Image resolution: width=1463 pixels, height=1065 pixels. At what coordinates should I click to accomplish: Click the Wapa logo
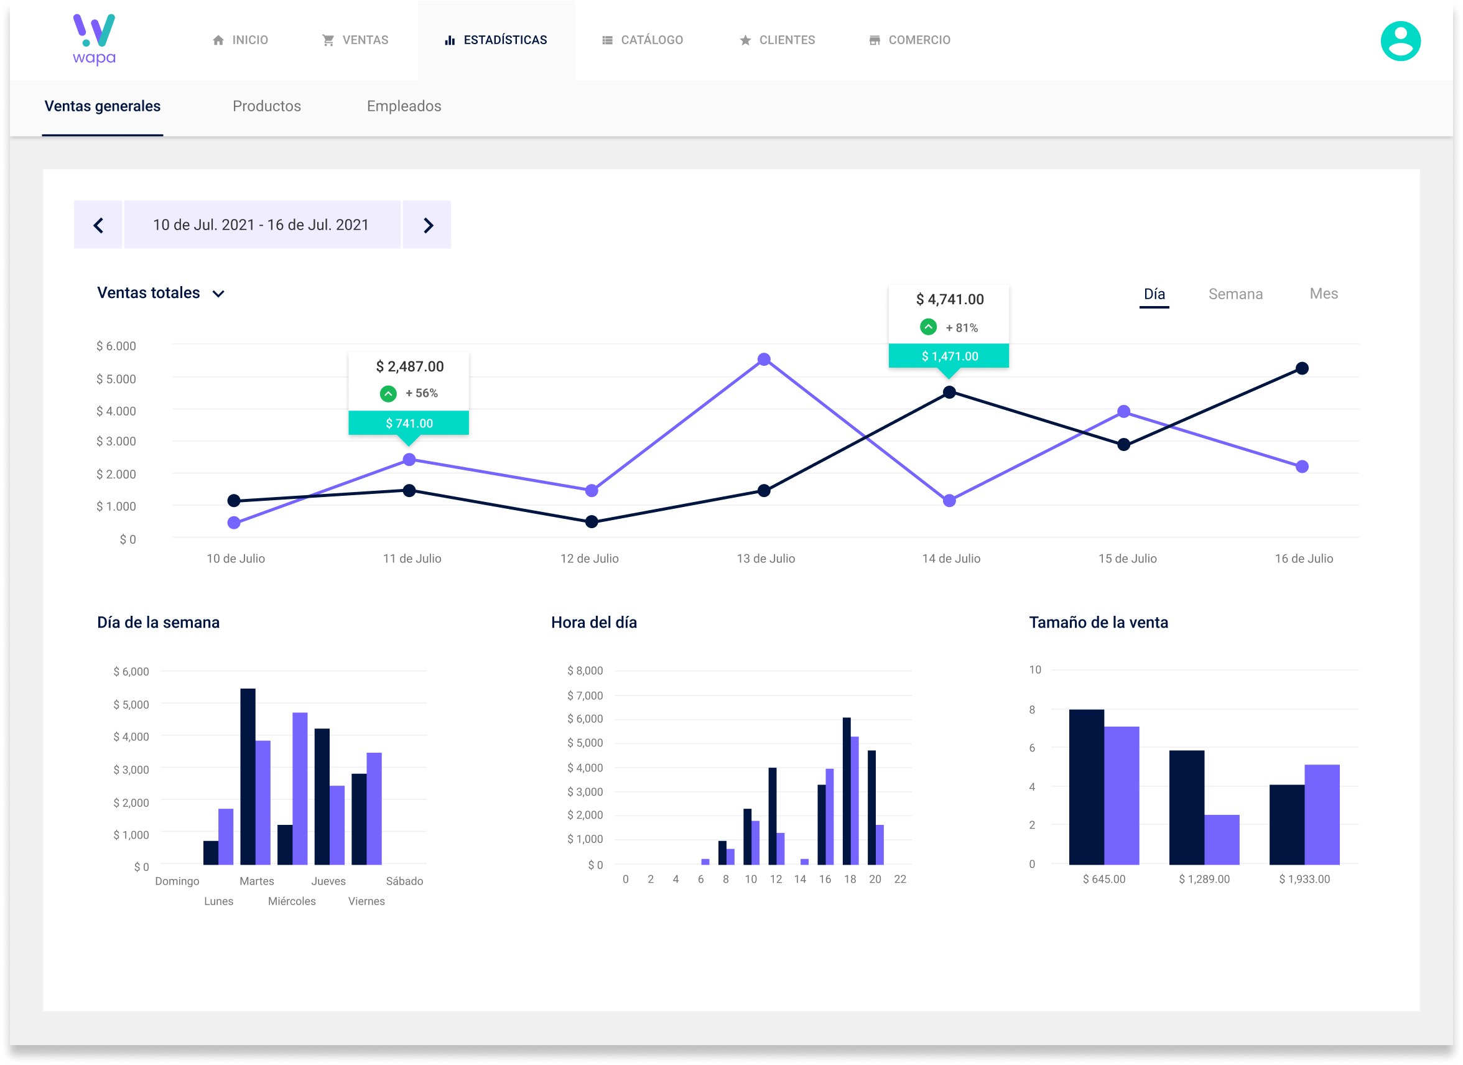point(94,40)
